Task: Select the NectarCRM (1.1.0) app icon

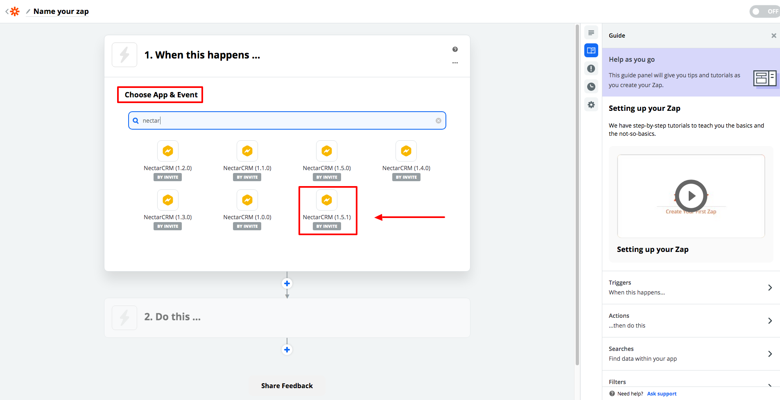Action: [x=247, y=151]
